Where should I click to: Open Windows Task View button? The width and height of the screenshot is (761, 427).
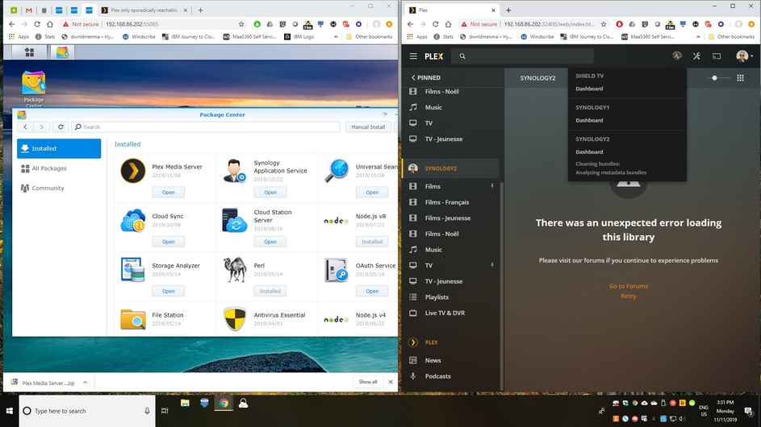tap(165, 411)
